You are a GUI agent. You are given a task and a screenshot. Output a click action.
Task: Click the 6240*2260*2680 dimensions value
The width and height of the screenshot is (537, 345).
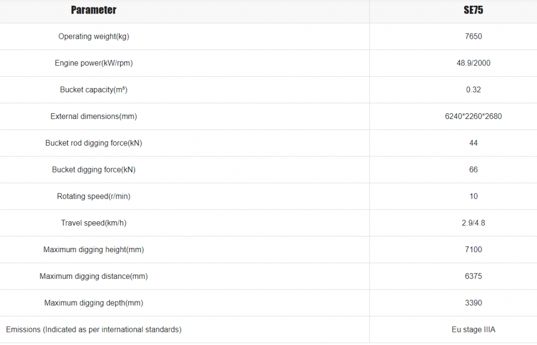[474, 116]
